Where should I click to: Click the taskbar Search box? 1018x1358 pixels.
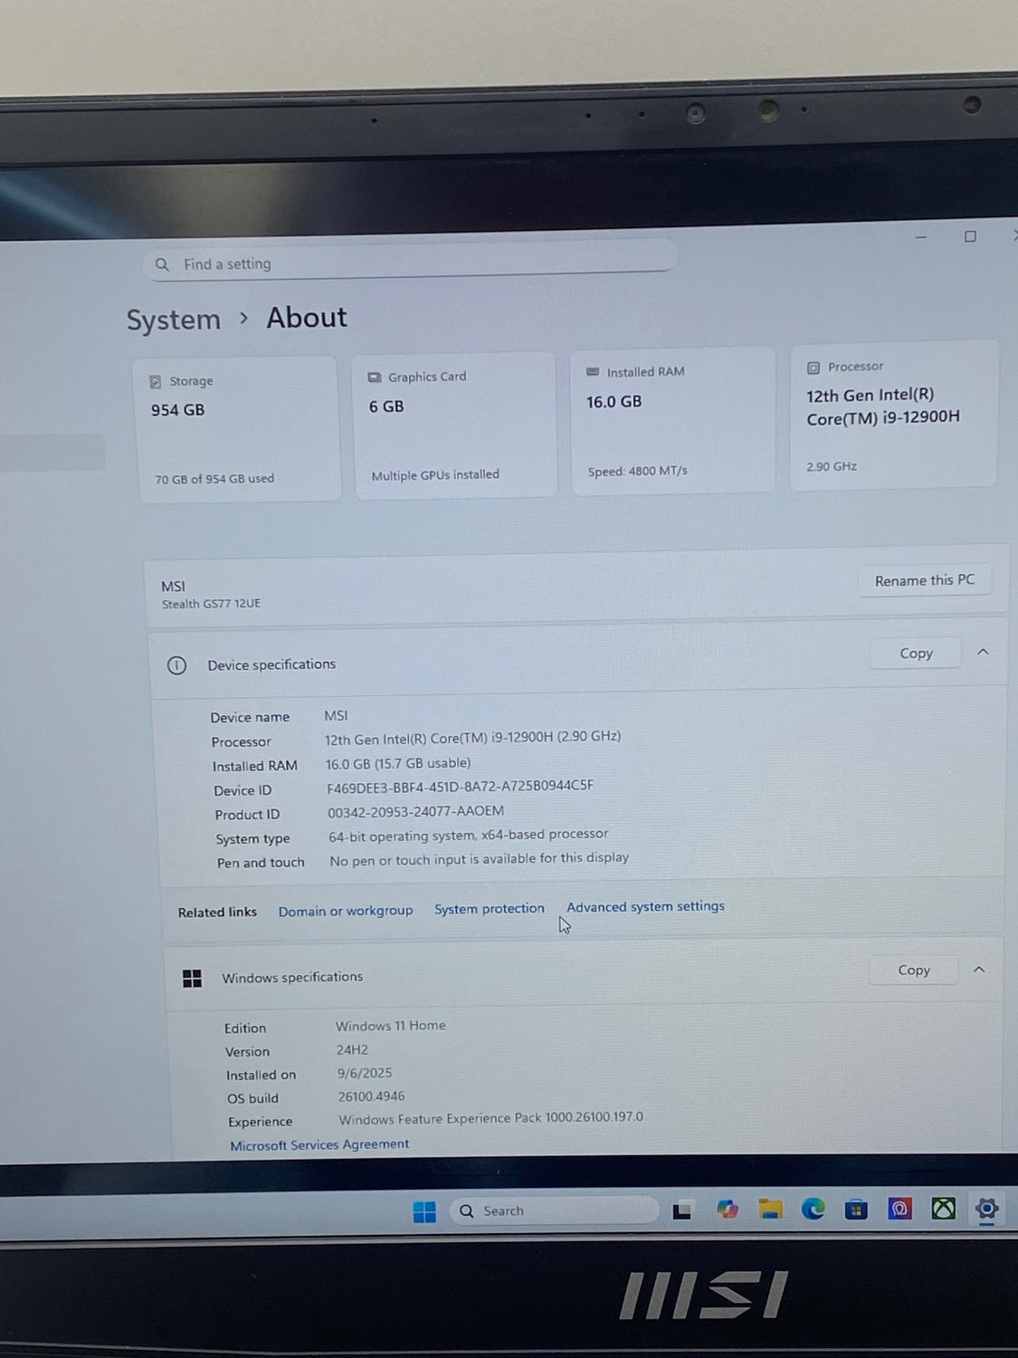(x=553, y=1210)
